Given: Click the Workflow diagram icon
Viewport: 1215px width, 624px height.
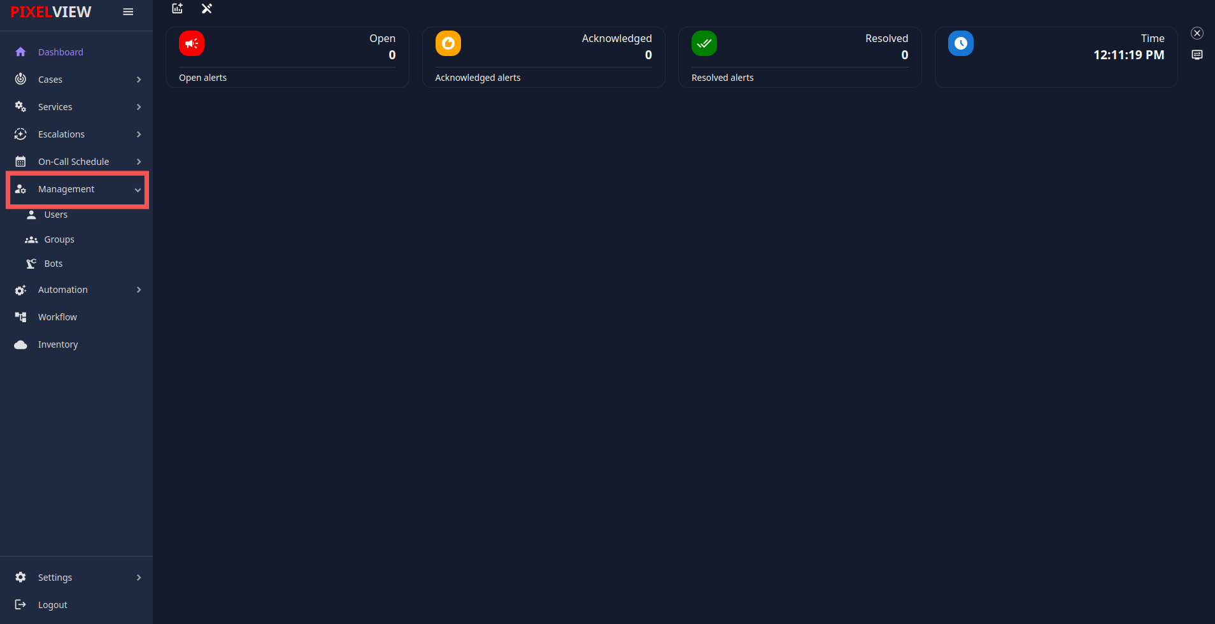Looking at the screenshot, I should (x=20, y=317).
